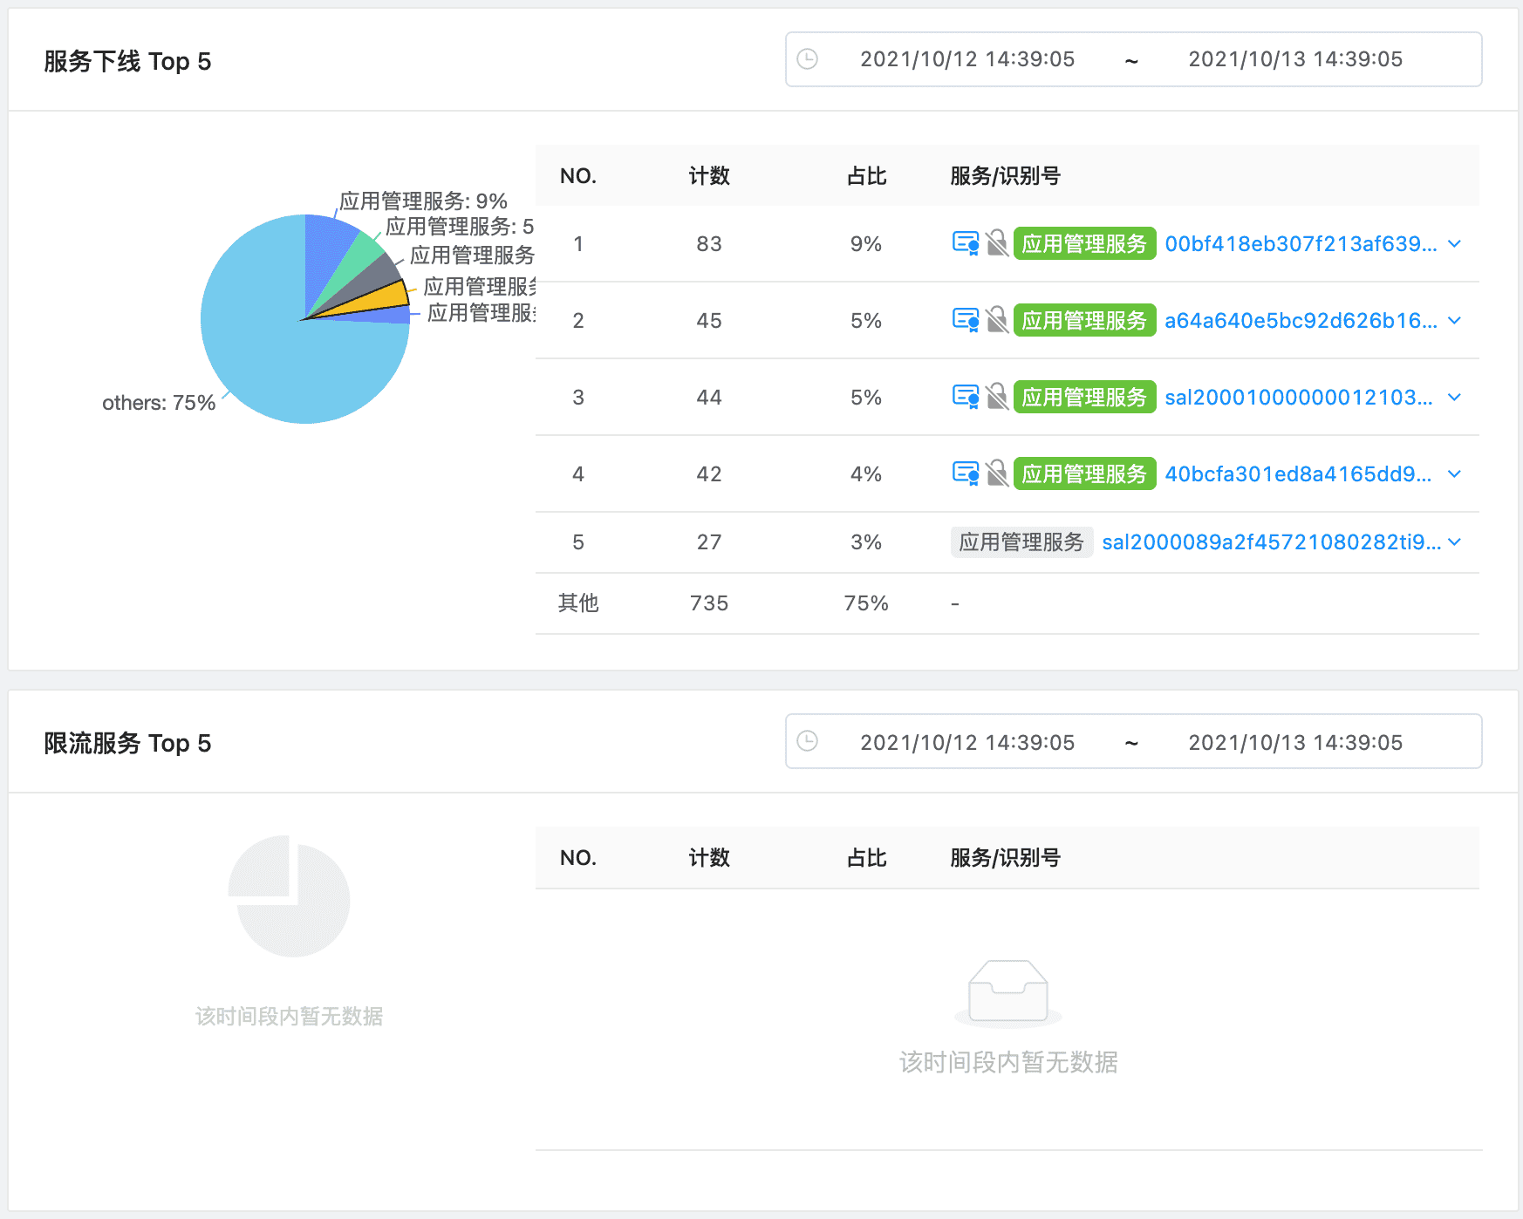Open service link sal2000089a2f45721080282ti9...
This screenshot has height=1219, width=1523.
coord(1271,542)
